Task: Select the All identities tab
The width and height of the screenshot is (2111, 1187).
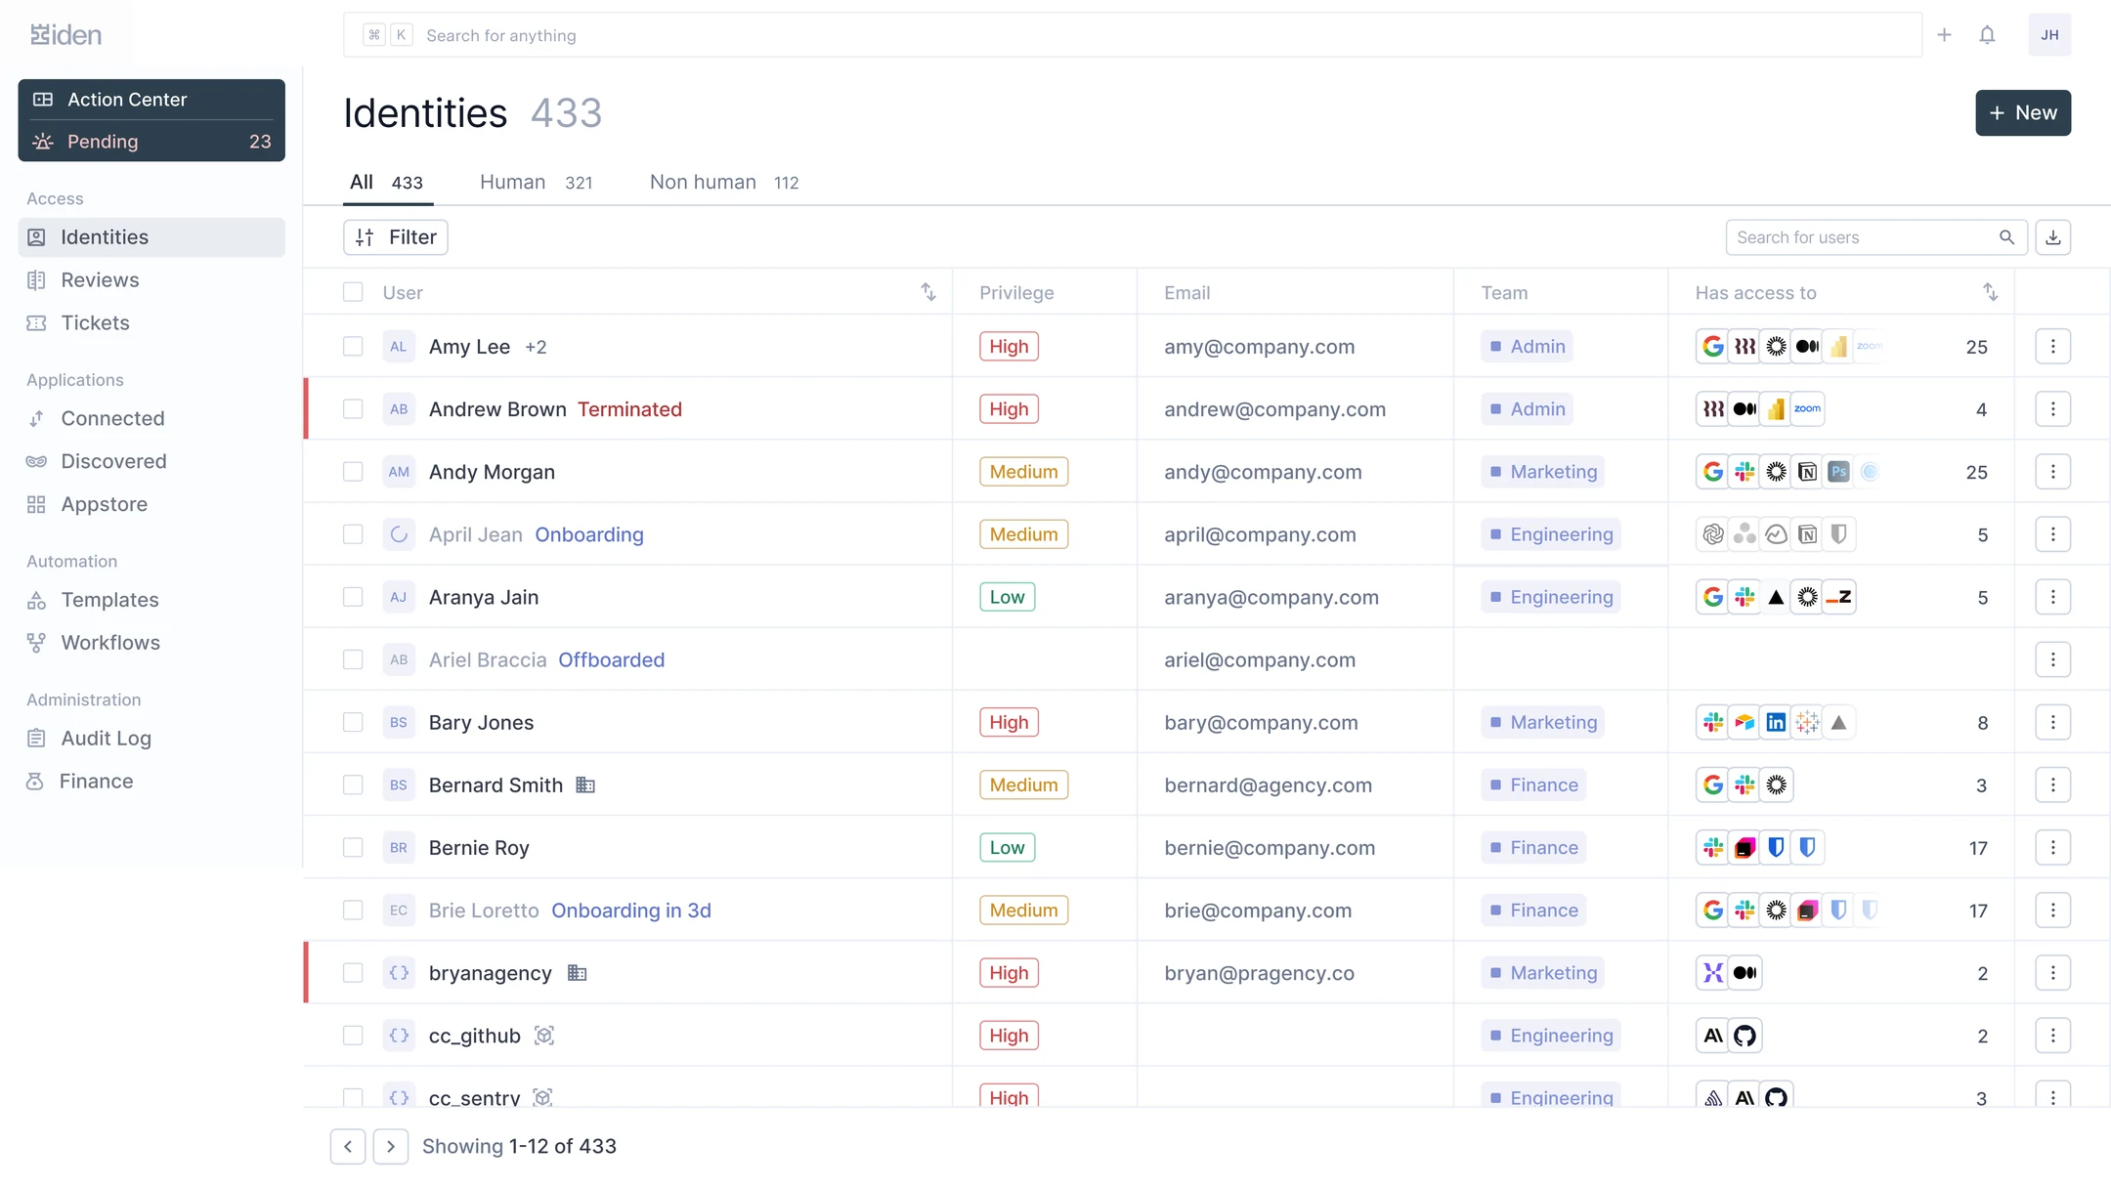Action: 387,183
